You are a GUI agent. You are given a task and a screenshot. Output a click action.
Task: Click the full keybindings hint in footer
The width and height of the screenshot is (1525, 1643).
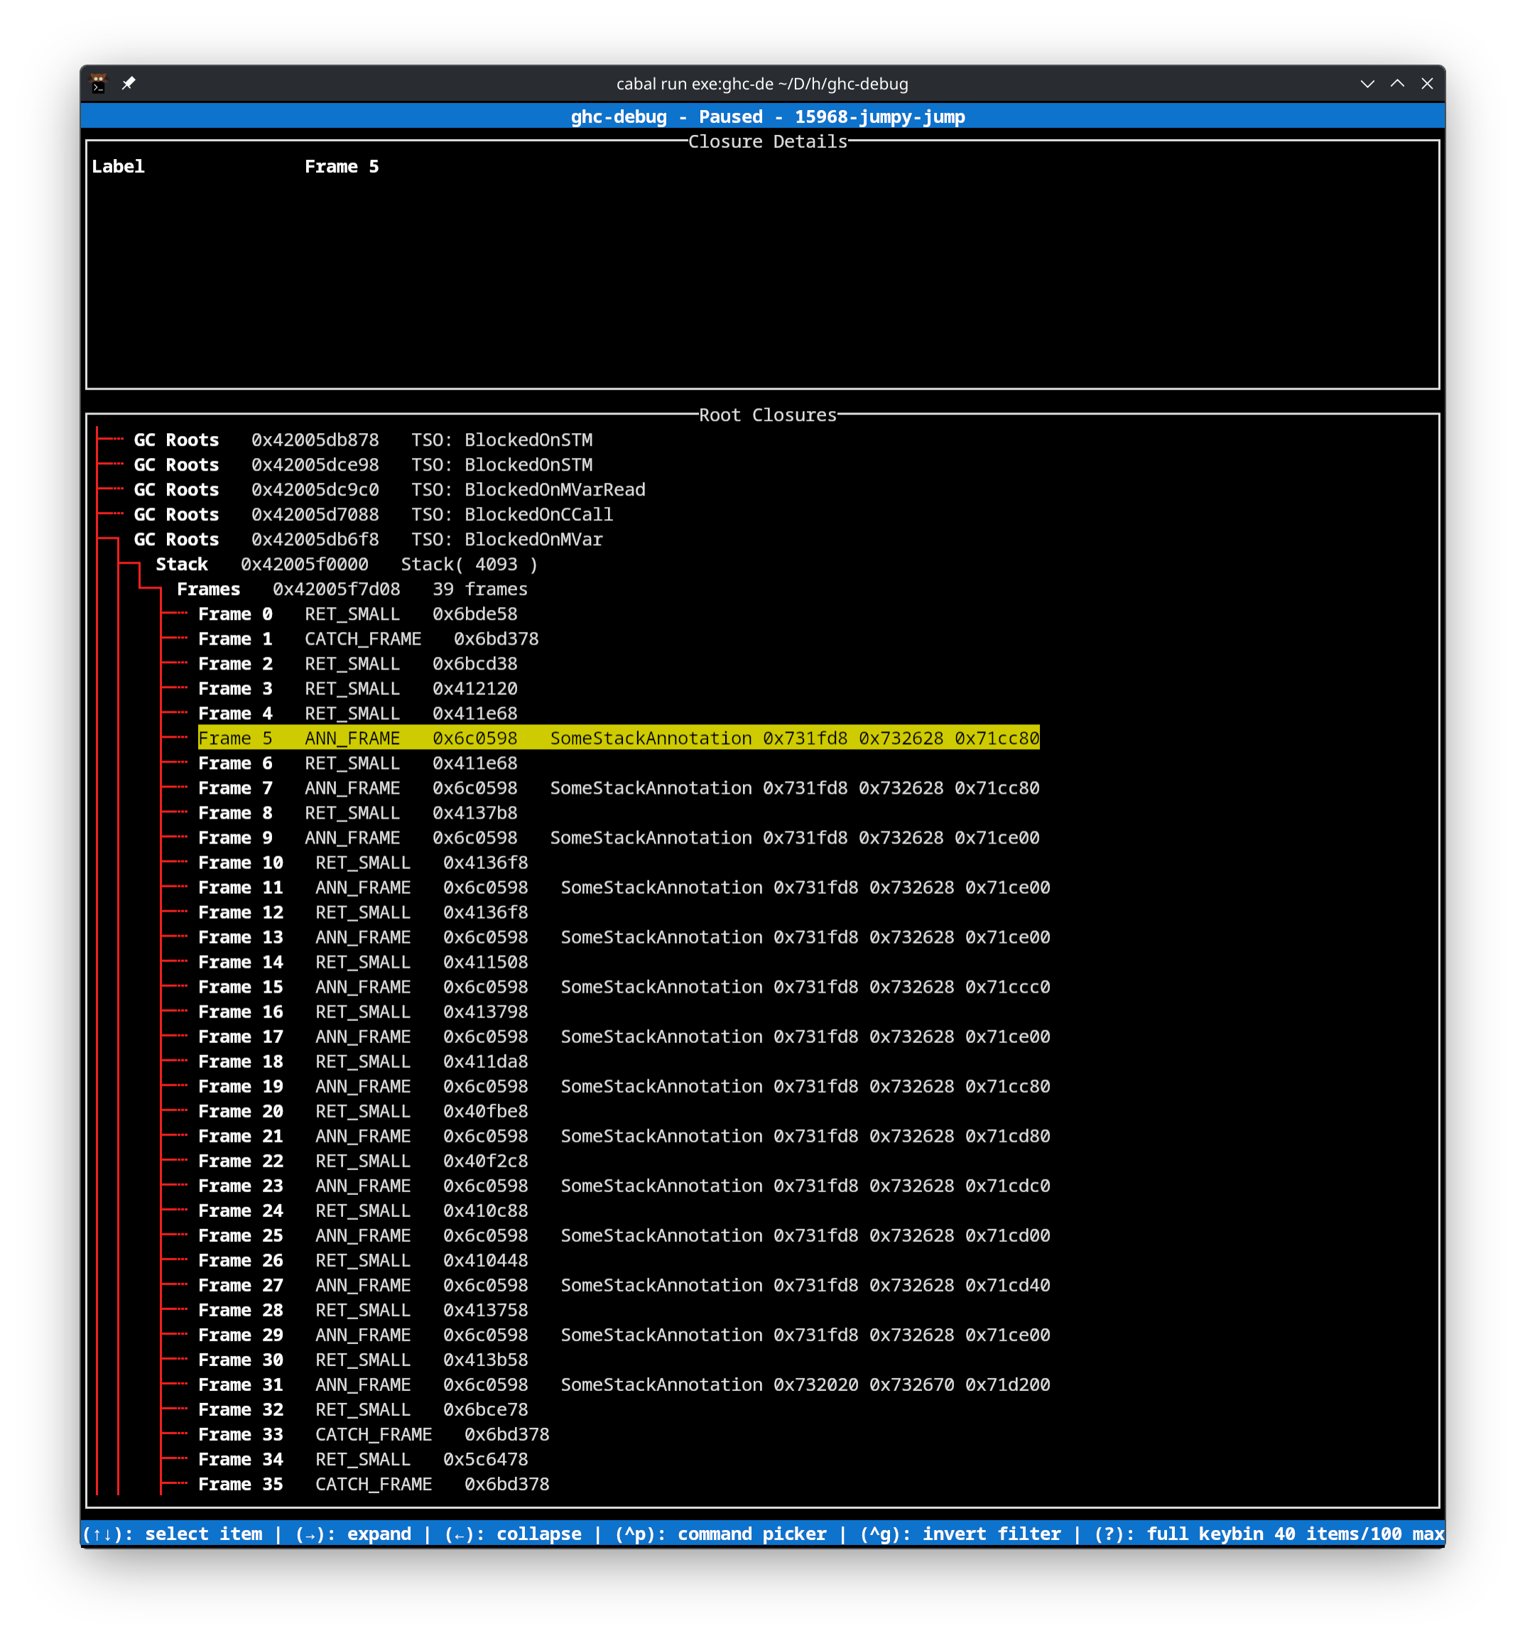[1178, 1534]
